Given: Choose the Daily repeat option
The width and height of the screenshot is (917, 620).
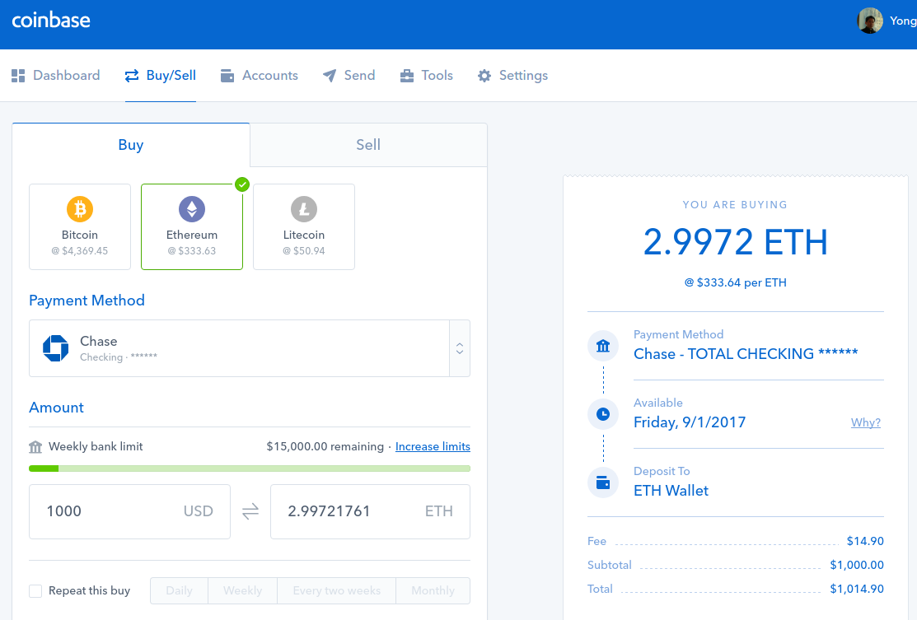Looking at the screenshot, I should (x=179, y=591).
